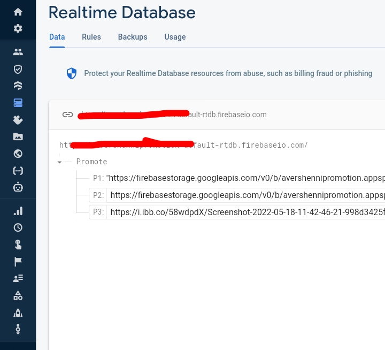Copy database URL via link icon
The image size is (385, 350).
click(67, 115)
